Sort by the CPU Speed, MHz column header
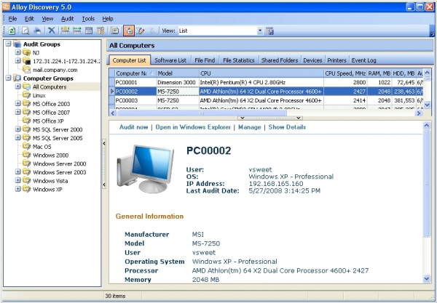The height and width of the screenshot is (303, 437). tap(345, 73)
